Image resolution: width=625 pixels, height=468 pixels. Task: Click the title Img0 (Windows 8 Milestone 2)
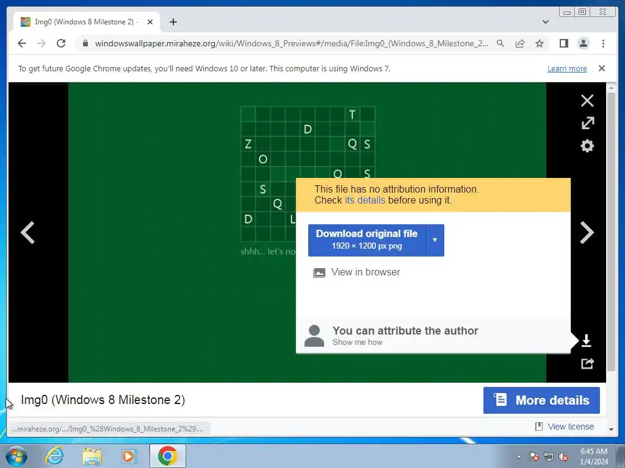point(103,400)
